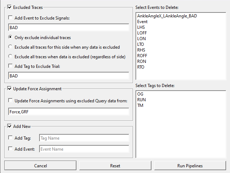Select Only exclude individual traces option

tap(10, 37)
